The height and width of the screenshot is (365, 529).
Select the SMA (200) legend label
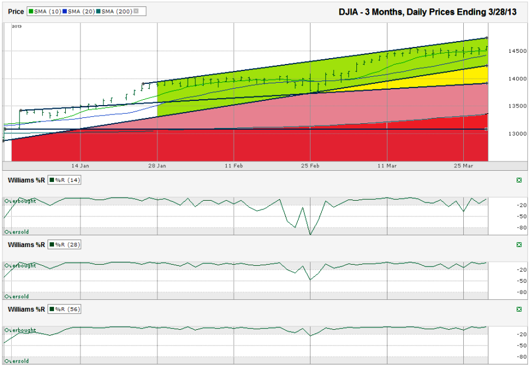[x=117, y=12]
